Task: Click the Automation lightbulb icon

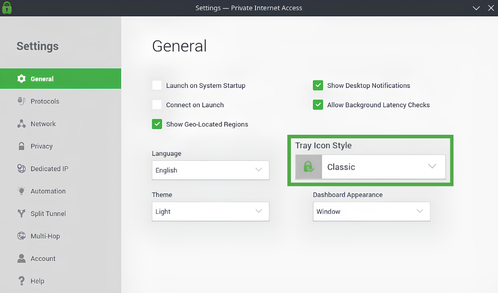Action: pyautogui.click(x=21, y=191)
